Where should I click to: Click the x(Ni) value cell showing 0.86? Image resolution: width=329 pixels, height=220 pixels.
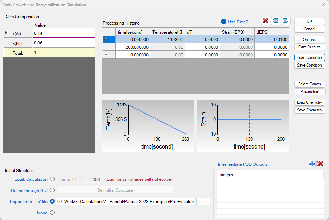tap(64, 43)
